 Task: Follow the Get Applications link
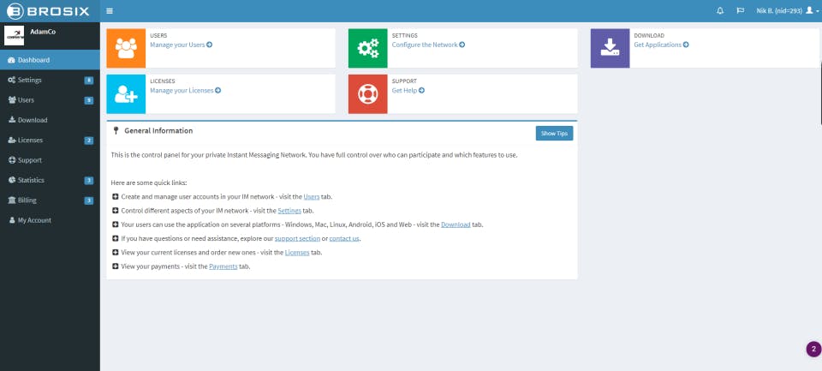[661, 45]
